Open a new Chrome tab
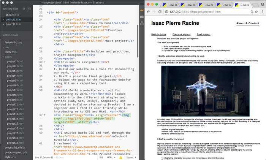 [255, 5]
